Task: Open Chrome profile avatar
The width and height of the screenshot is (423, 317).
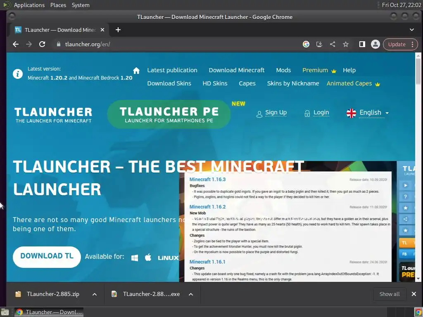Action: pyautogui.click(x=375, y=44)
